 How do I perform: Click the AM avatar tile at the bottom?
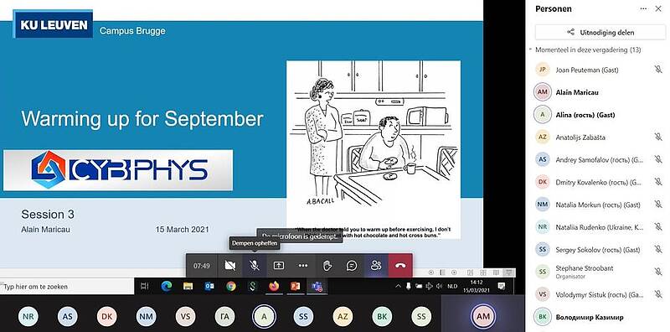click(x=483, y=317)
